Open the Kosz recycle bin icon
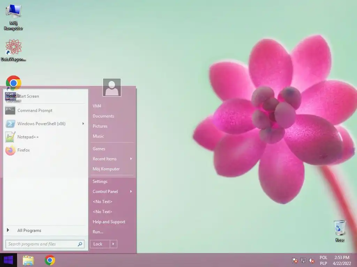Image resolution: width=357 pixels, height=267 pixels. point(340,230)
